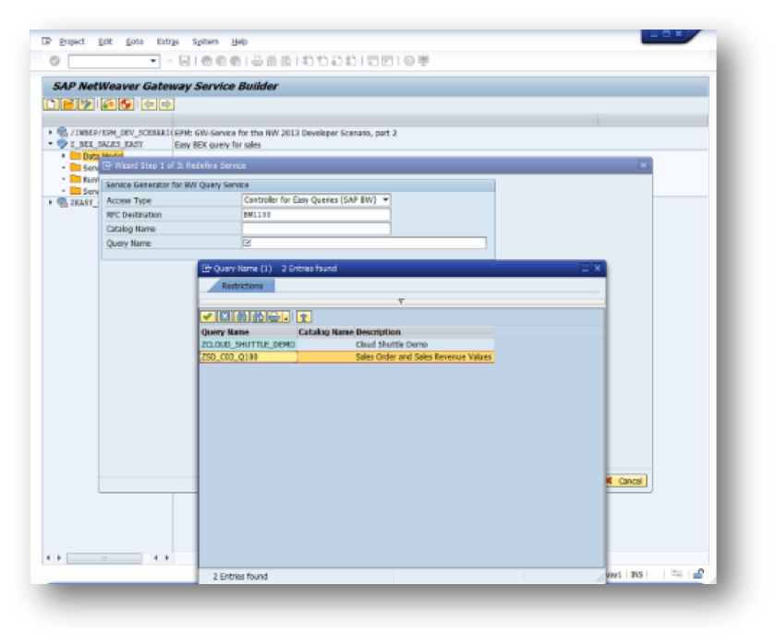Click the lock icon in the status bar

click(x=698, y=574)
